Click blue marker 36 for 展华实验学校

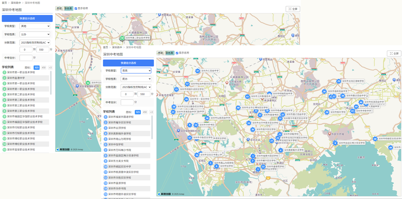[x=253, y=130]
